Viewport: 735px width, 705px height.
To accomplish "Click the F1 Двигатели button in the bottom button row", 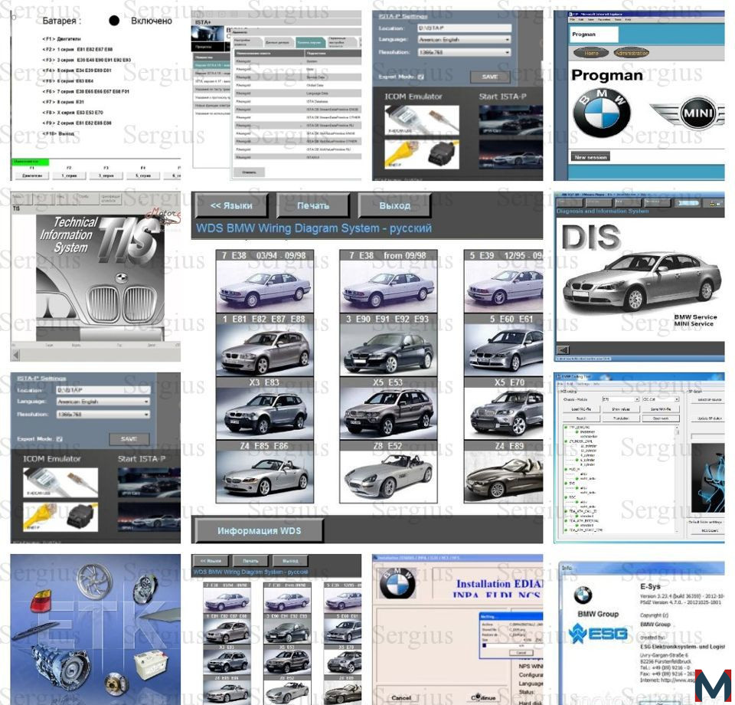I will tap(32, 176).
